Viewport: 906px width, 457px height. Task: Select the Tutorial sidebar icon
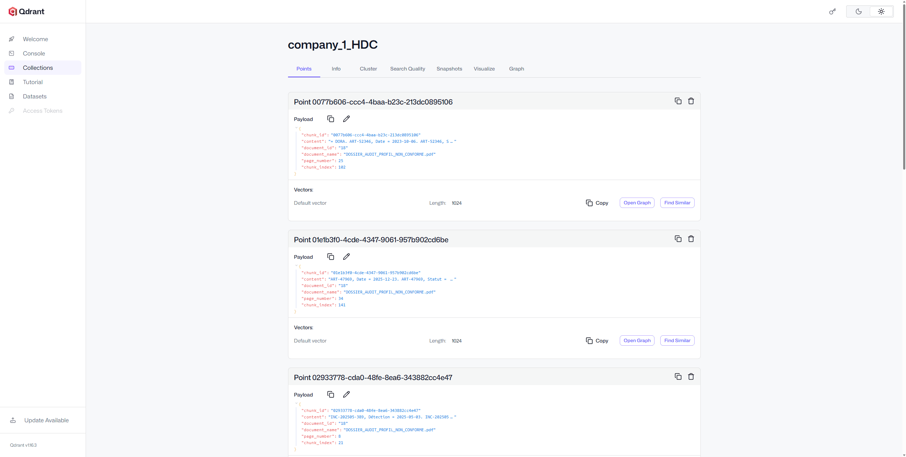pos(12,82)
